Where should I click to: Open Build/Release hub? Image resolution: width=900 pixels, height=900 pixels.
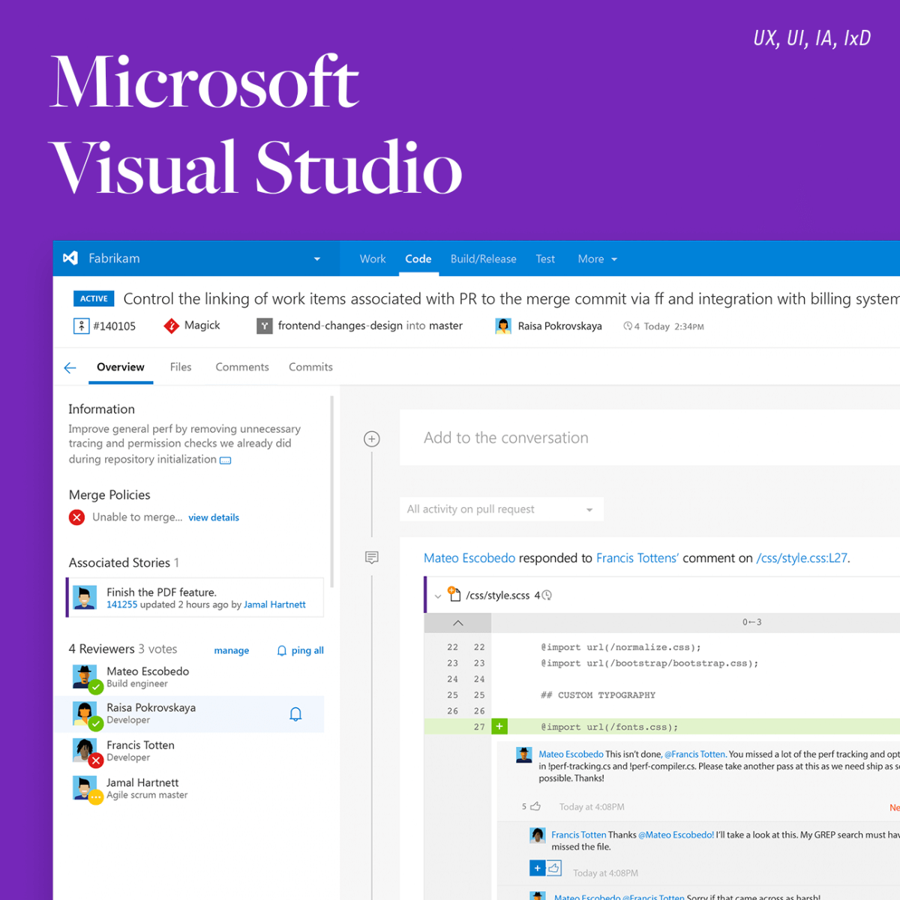click(x=484, y=259)
